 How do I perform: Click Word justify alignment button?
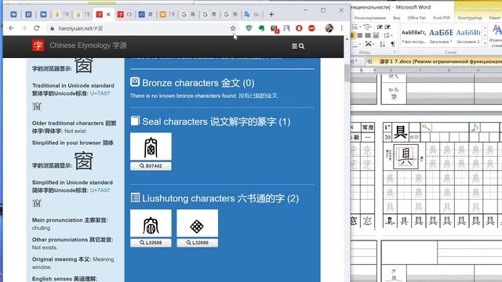click(x=368, y=35)
